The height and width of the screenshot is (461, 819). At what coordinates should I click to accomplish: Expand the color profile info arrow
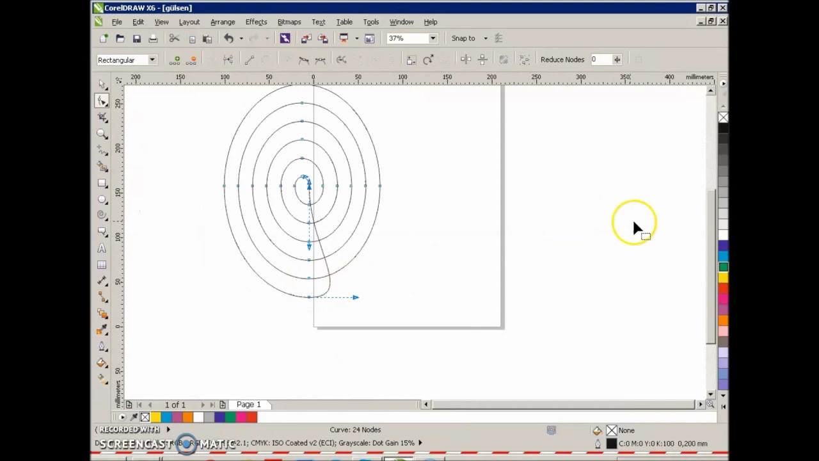coord(420,442)
